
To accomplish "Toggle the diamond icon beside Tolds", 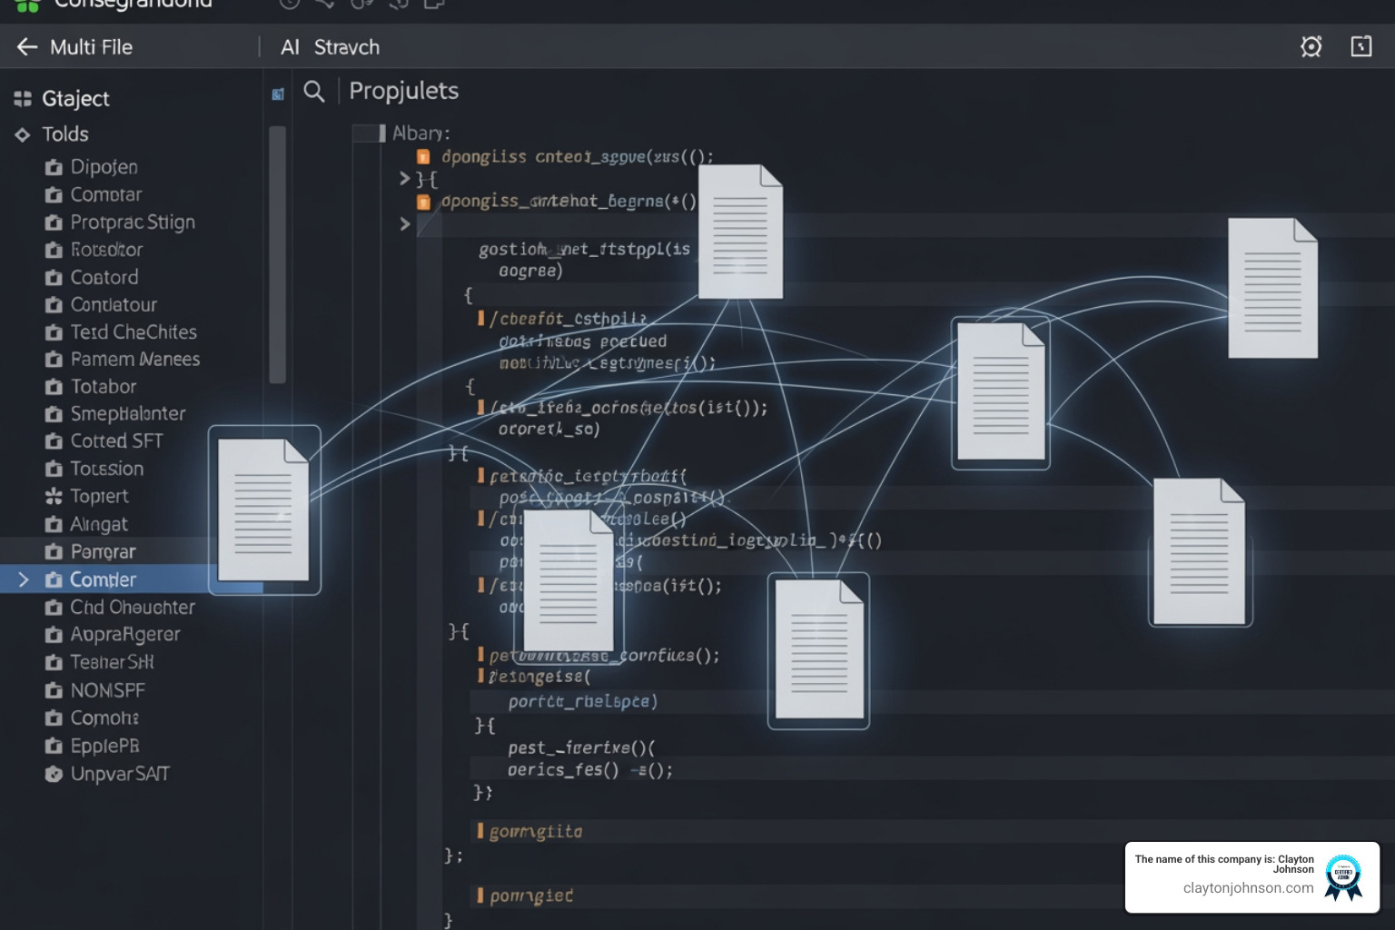I will click(22, 134).
